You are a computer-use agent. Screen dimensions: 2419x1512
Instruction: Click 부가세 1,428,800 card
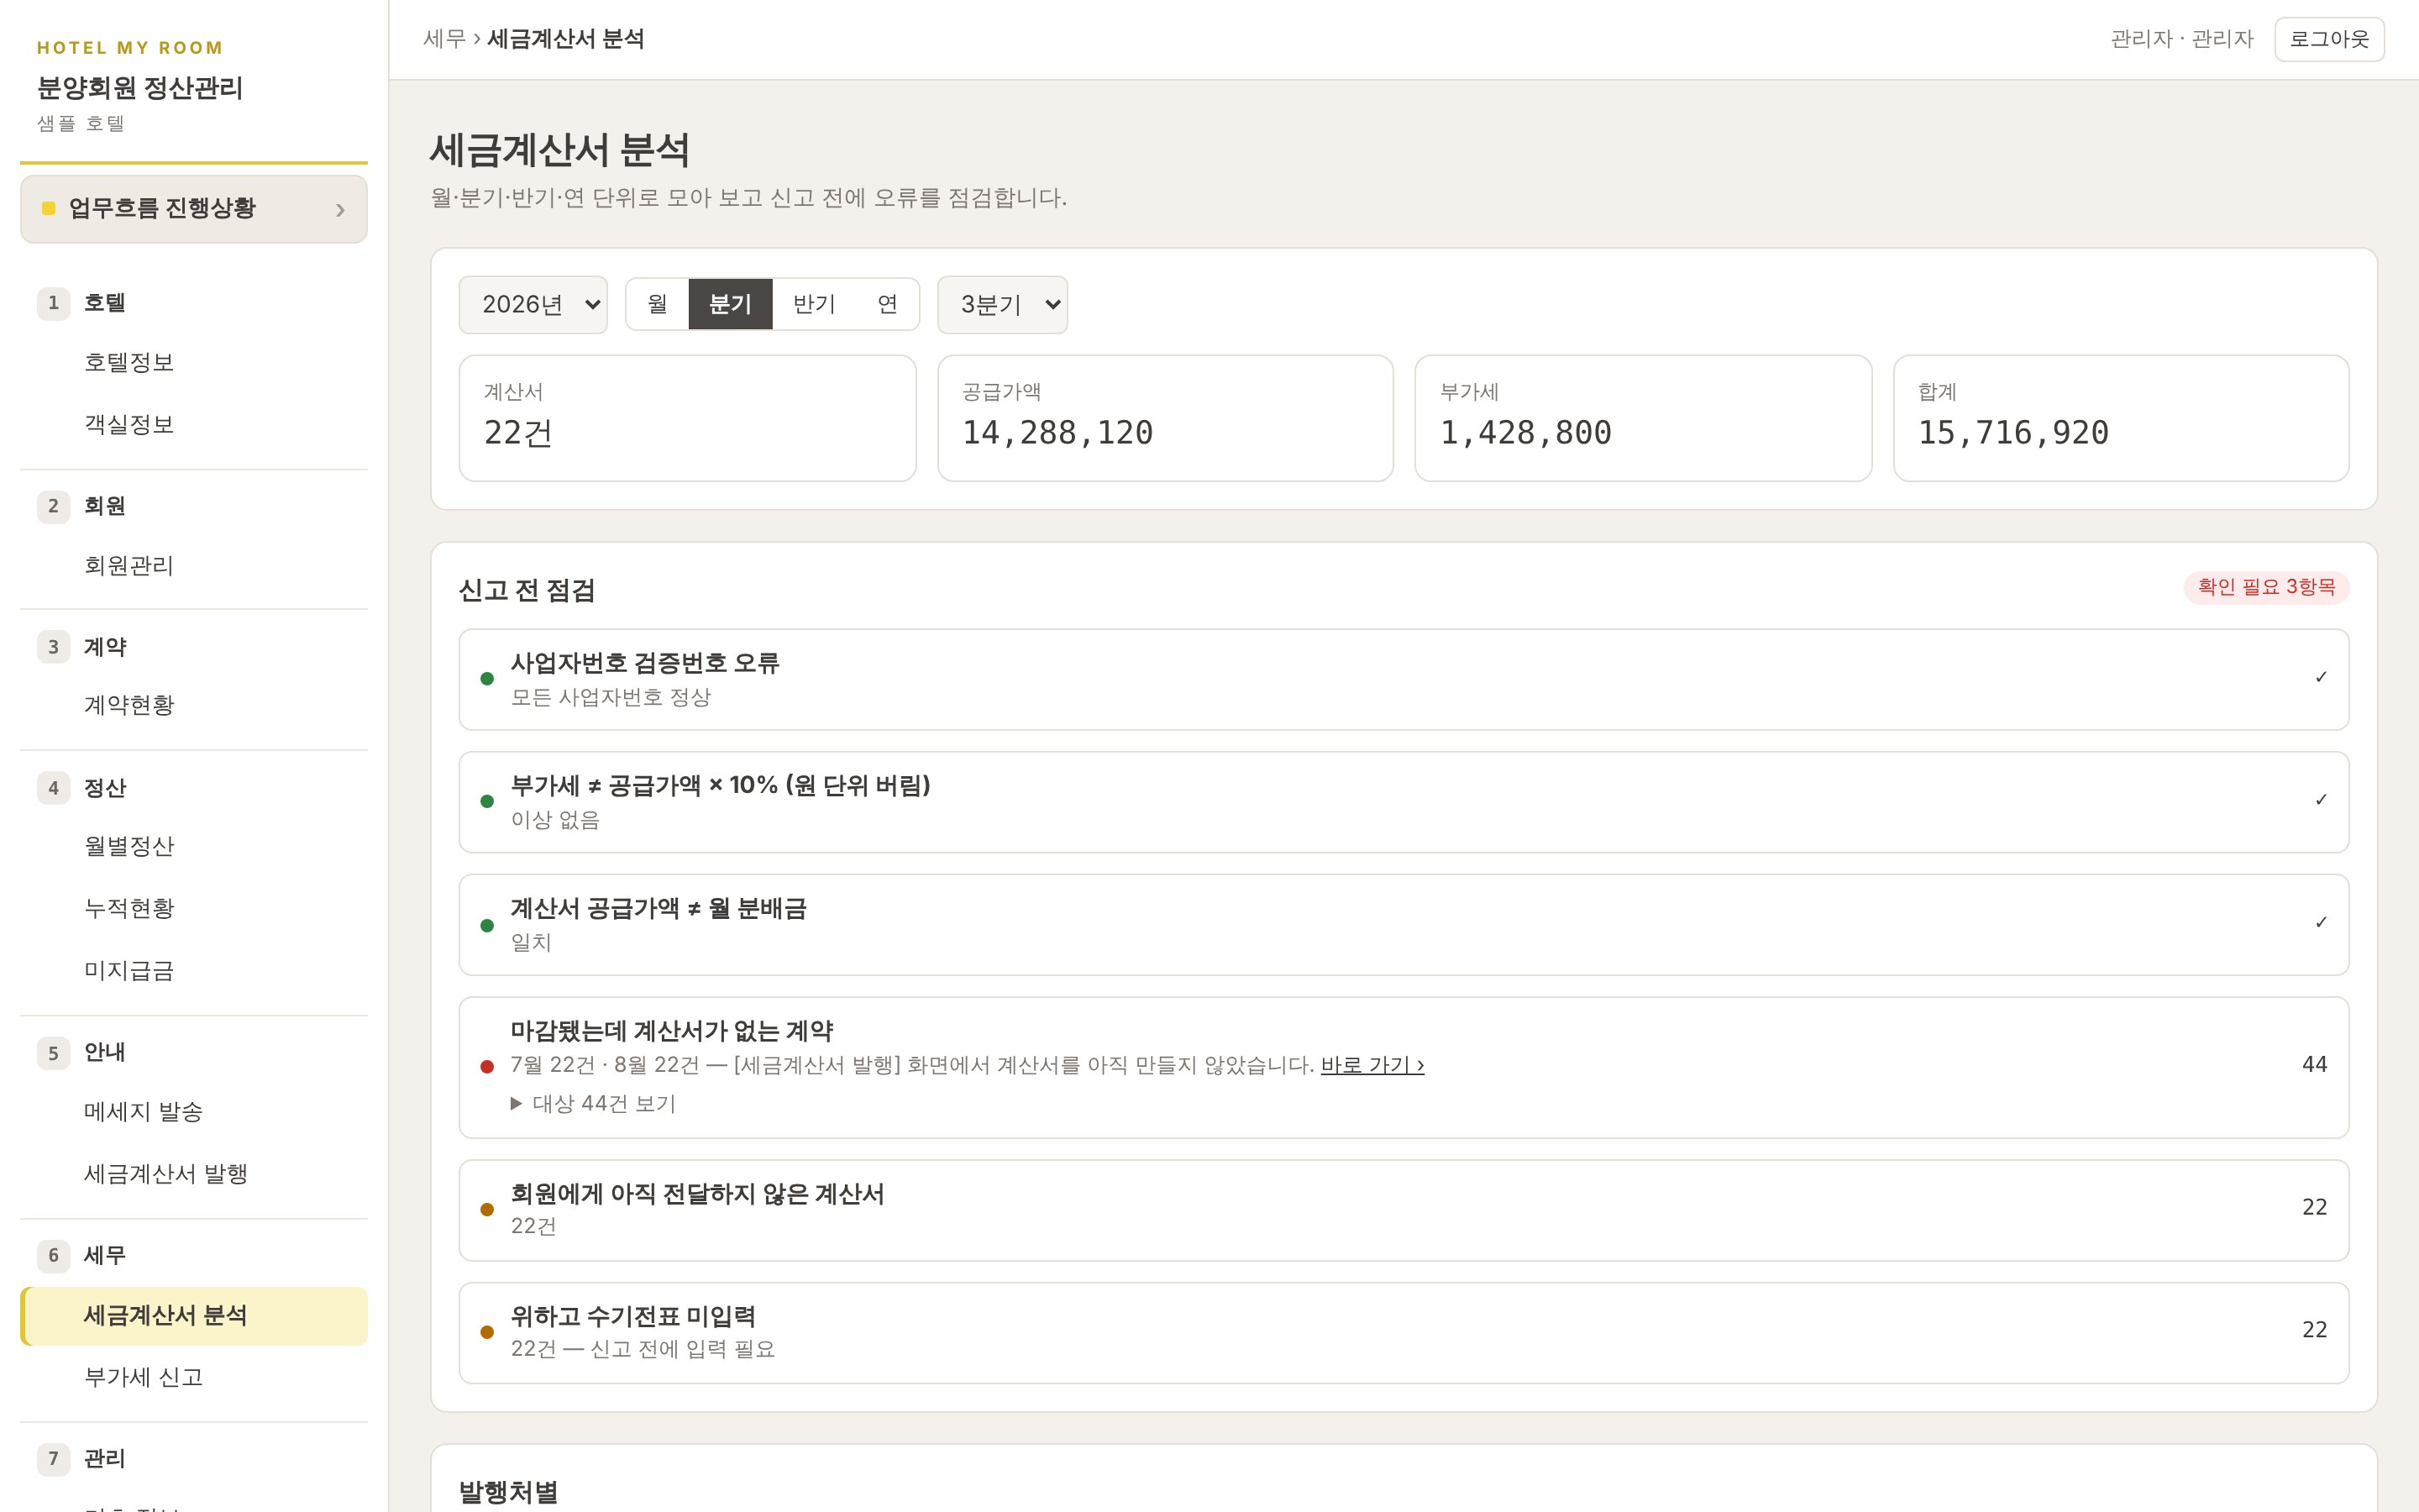point(1643,418)
